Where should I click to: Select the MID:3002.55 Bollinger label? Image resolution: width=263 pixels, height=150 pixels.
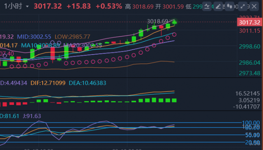pyautogui.click(x=34, y=37)
